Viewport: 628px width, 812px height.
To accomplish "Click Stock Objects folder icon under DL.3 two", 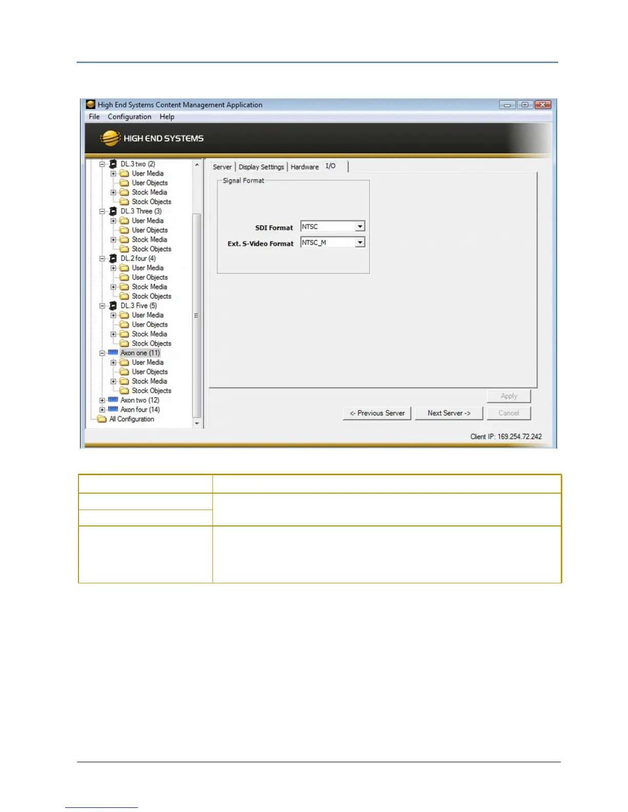I will [x=124, y=202].
